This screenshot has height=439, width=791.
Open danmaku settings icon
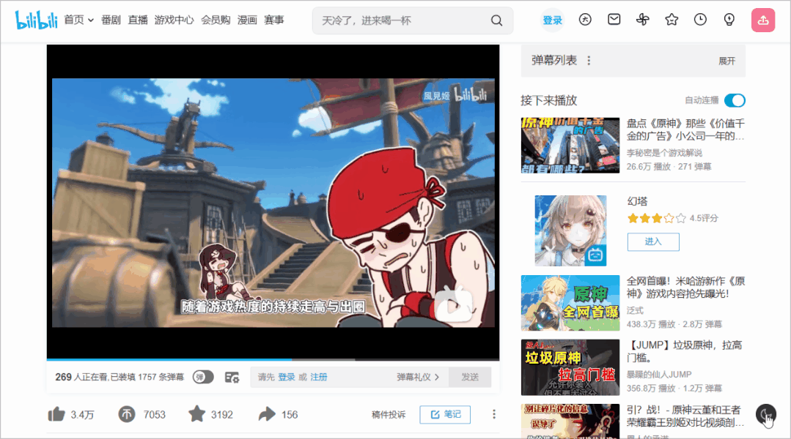coord(232,377)
